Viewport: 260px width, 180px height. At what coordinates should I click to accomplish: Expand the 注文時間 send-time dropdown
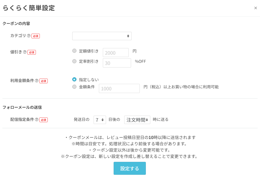coord(137,120)
